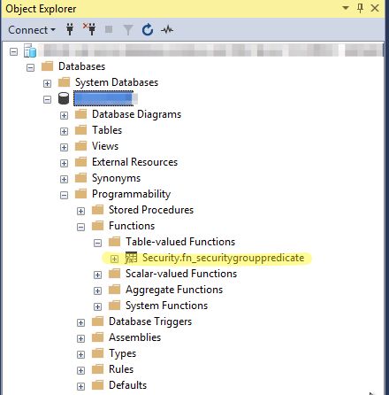389x395 pixels.
Task: Select System Functions label
Action: coord(166,306)
